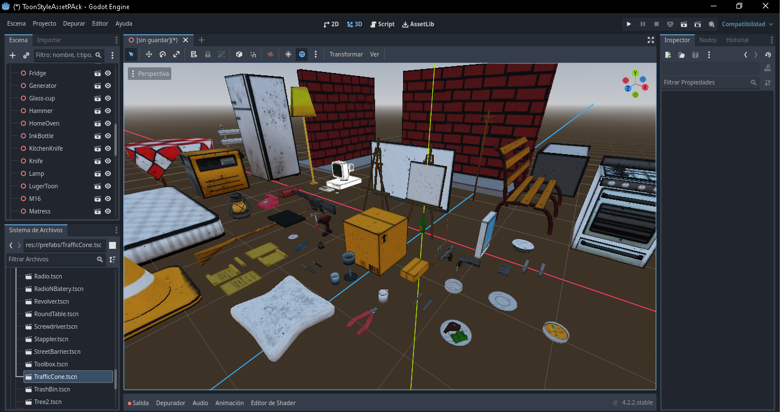Open scene dock three-dot options menu
Viewport: 781px width, 412px height.
coord(112,55)
